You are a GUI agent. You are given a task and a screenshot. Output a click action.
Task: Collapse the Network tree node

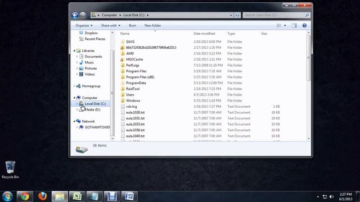pos(74,121)
